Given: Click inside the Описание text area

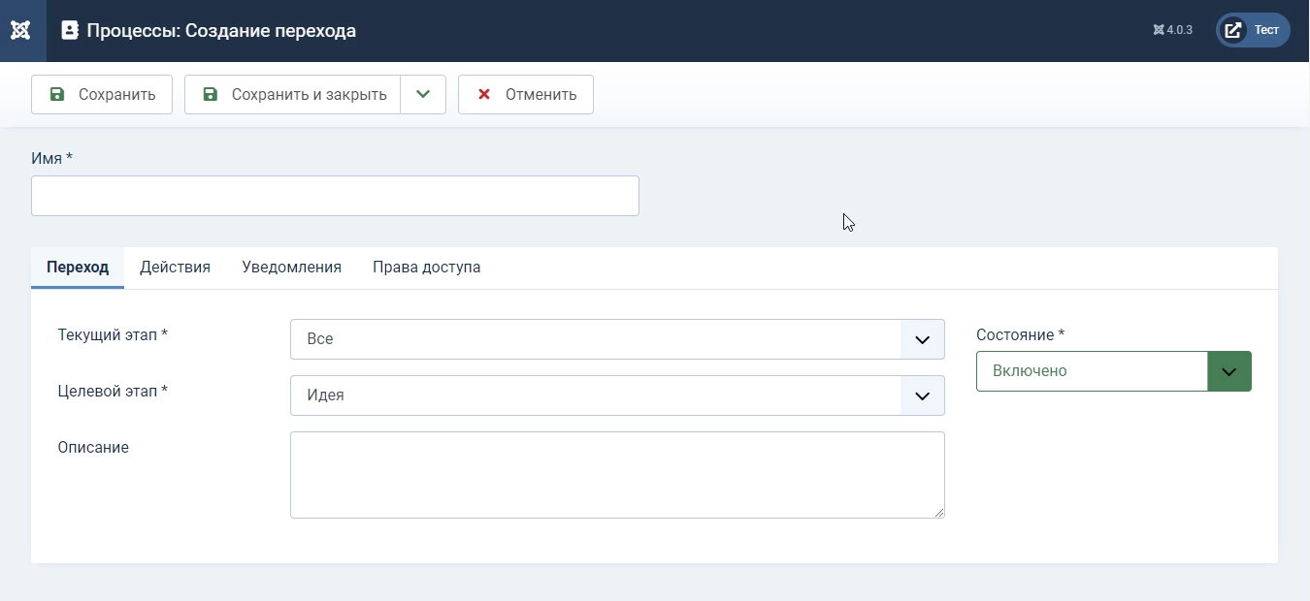Looking at the screenshot, I should click(x=617, y=475).
